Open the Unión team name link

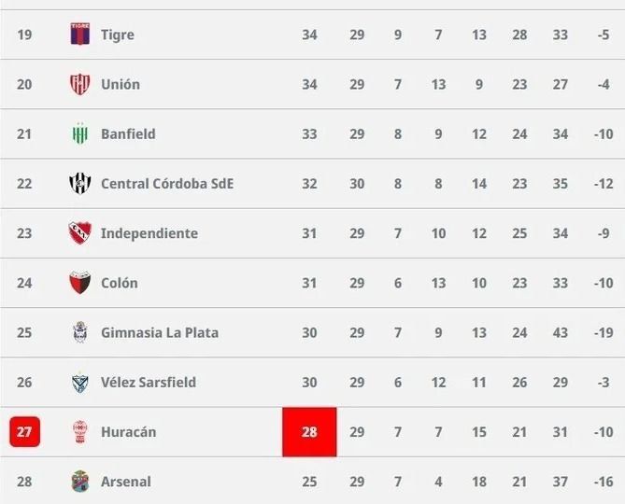tap(121, 84)
